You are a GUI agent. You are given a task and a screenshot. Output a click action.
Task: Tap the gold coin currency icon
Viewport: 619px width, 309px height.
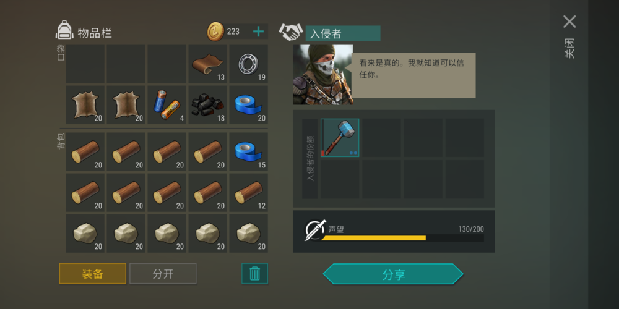point(215,32)
